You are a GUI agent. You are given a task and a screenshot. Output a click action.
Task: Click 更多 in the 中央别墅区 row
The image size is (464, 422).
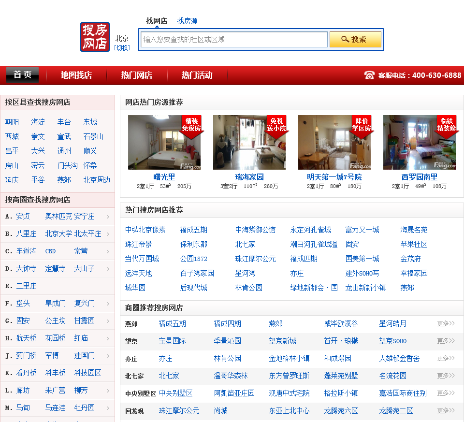coord(446,393)
